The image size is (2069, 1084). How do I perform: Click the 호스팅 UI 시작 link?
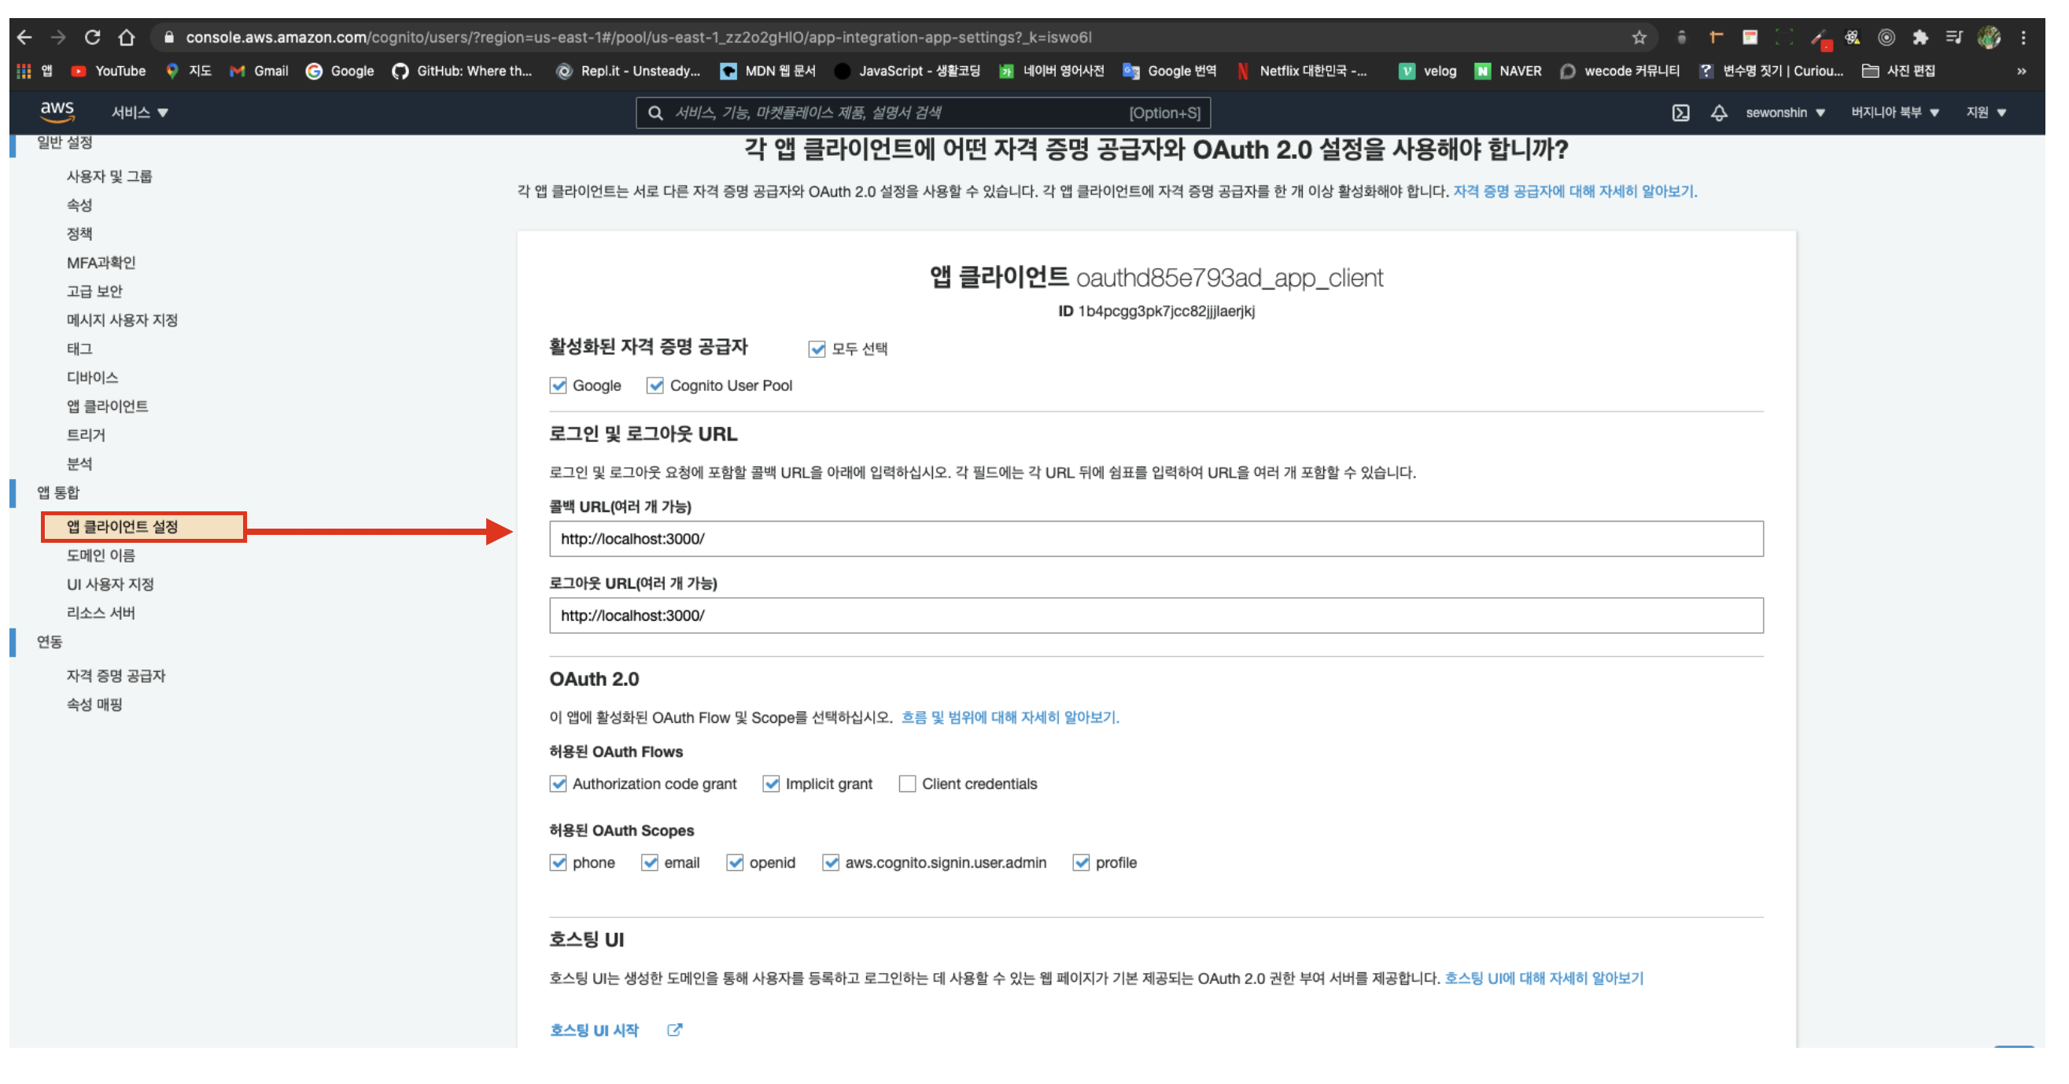(x=595, y=1031)
